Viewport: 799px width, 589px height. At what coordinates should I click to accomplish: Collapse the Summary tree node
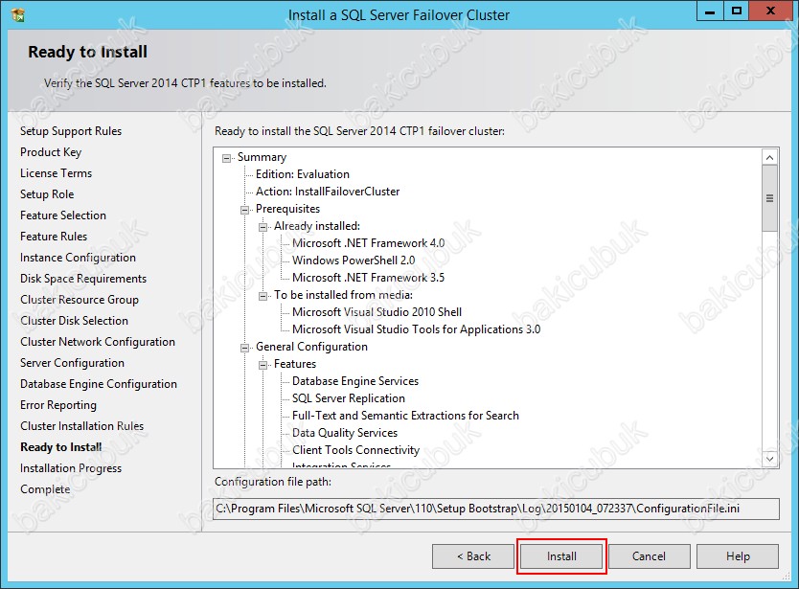coord(227,158)
